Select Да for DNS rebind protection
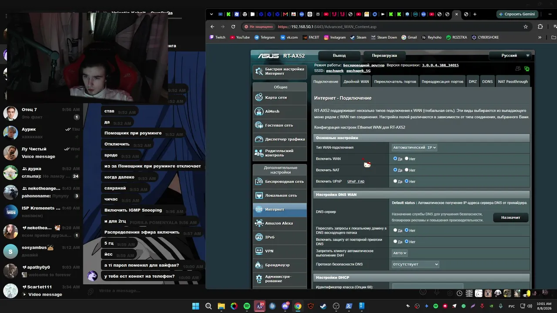 [x=395, y=241]
